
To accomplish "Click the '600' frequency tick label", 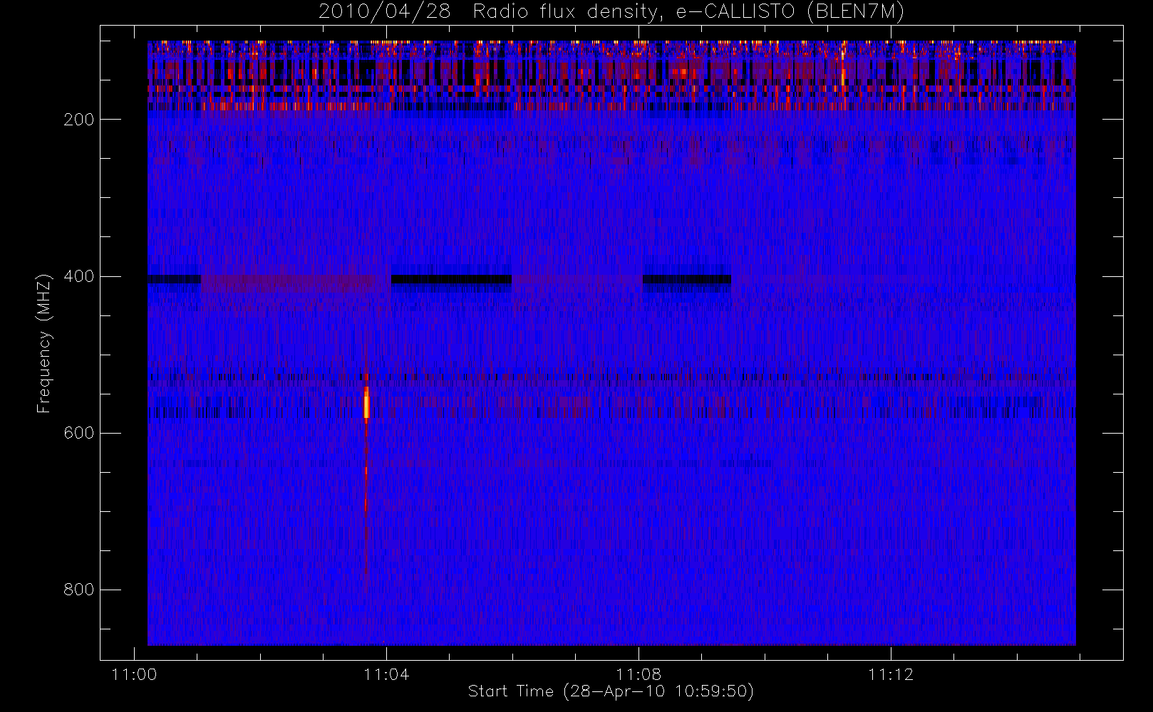I will tap(79, 433).
